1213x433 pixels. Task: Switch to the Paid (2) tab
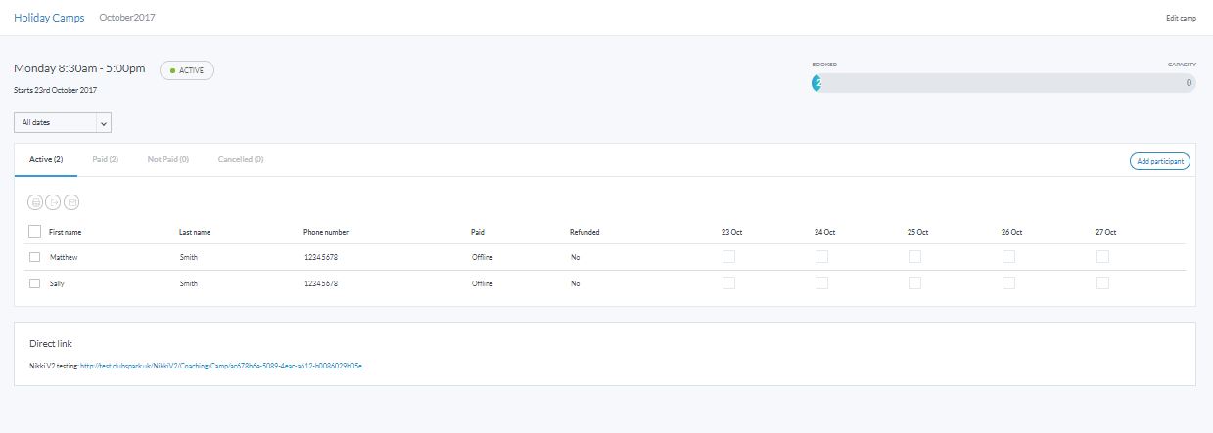[105, 159]
